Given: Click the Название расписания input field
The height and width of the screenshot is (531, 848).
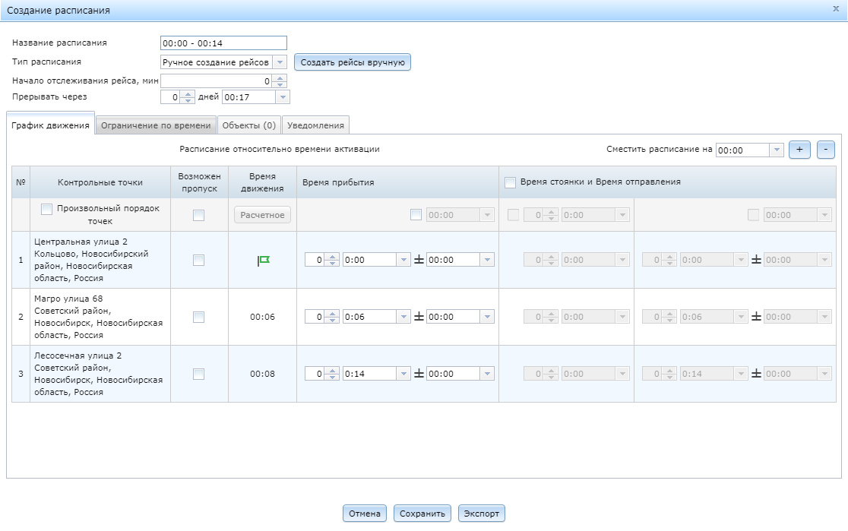Looking at the screenshot, I should [223, 43].
